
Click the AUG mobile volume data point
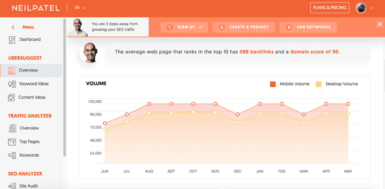149,104
